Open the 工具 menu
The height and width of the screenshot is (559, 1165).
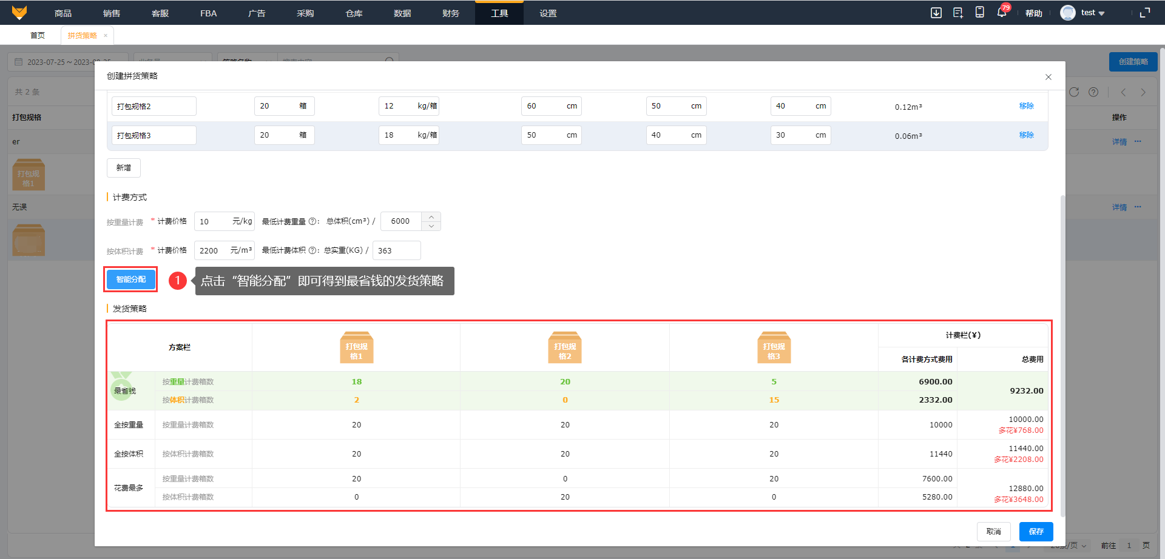tap(499, 13)
